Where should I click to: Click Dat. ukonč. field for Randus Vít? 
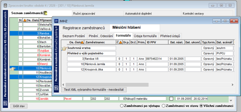click(x=193, y=59)
